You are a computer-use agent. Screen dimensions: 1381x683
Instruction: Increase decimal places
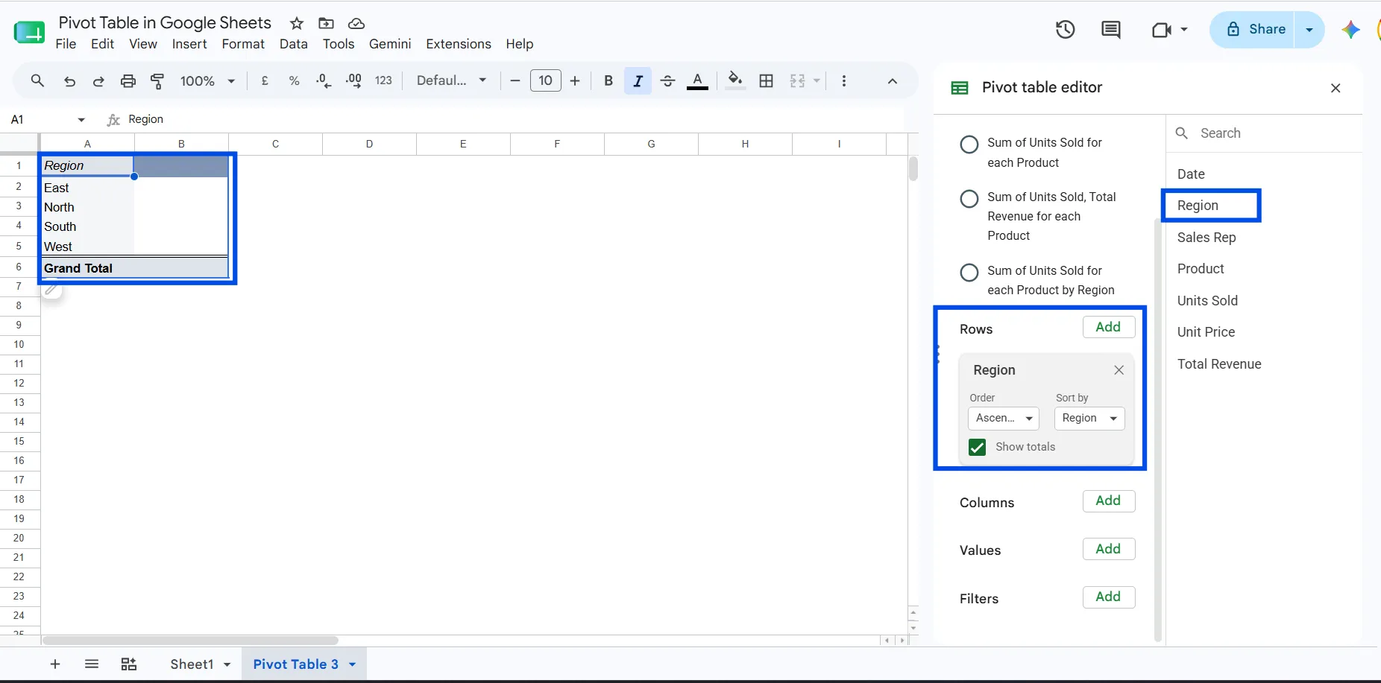pyautogui.click(x=353, y=80)
